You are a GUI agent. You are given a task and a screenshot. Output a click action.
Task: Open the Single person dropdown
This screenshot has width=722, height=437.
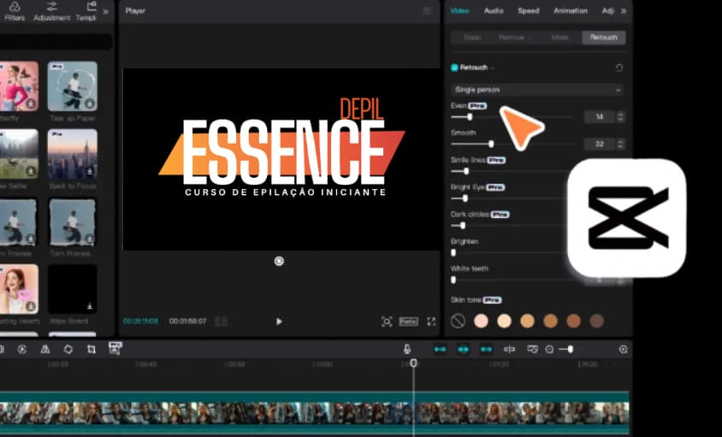537,90
